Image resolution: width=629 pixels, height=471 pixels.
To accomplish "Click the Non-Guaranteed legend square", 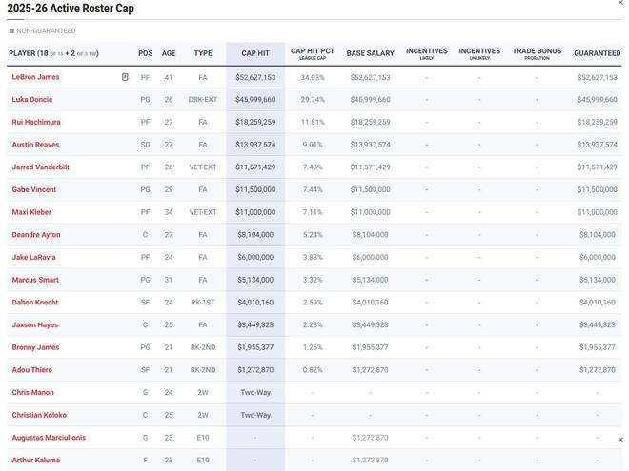I will [11, 30].
